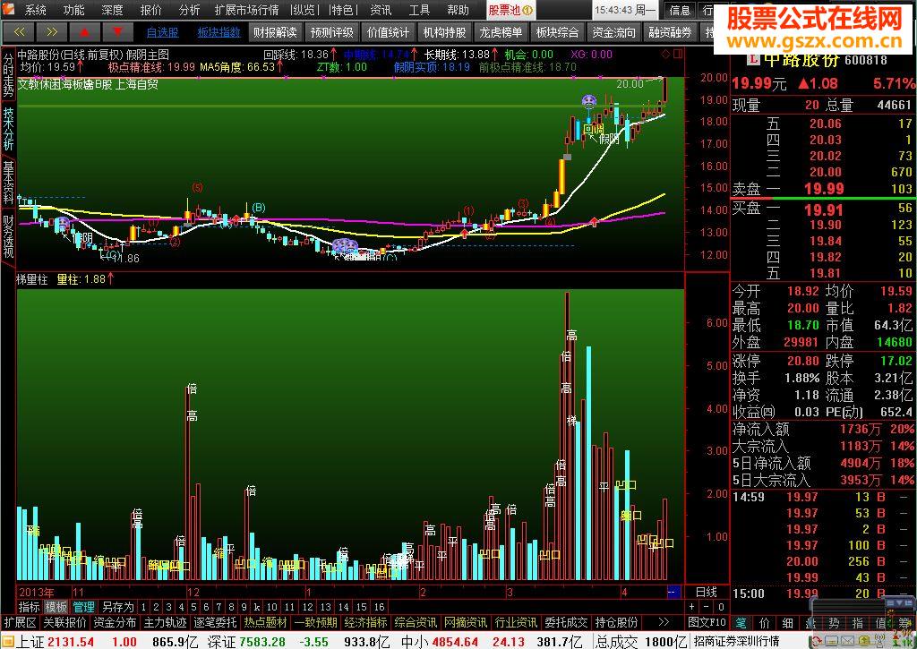Open the 图文F10 info button
Screen dimensions: 917x649
pos(707,623)
